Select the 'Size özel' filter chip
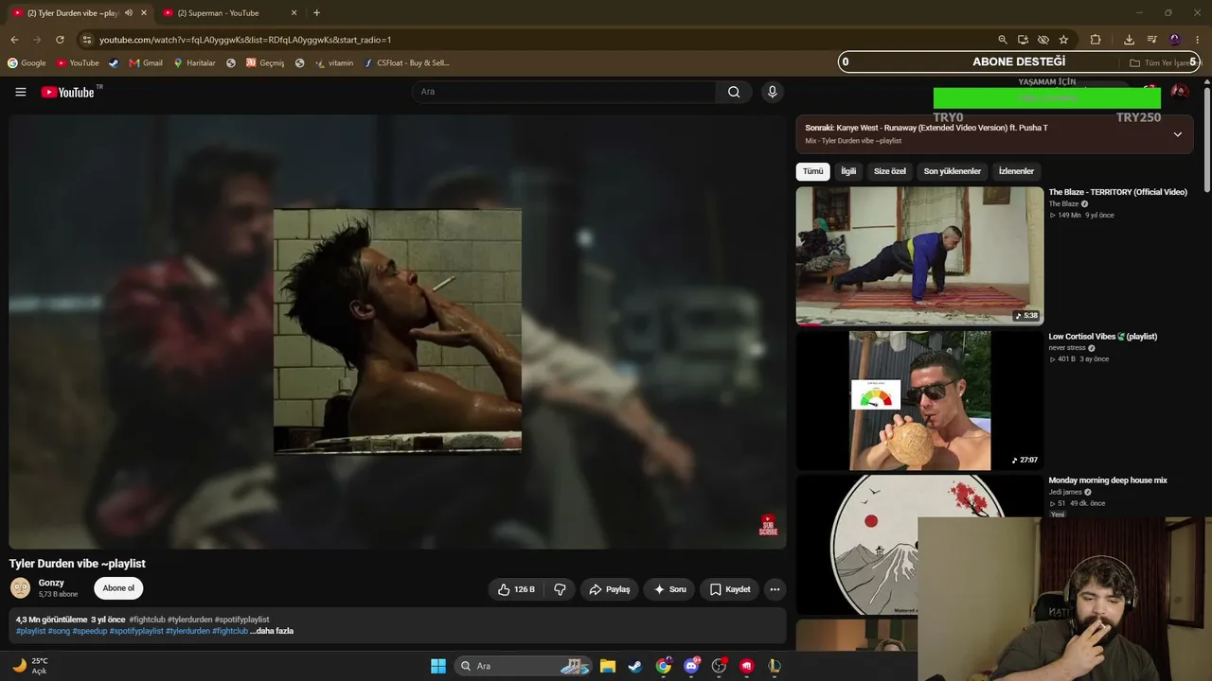Screen dimensions: 1212x681 pyautogui.click(x=890, y=171)
